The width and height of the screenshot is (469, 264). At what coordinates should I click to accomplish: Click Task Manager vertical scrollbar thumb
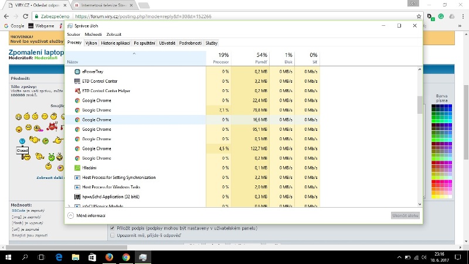[420, 105]
